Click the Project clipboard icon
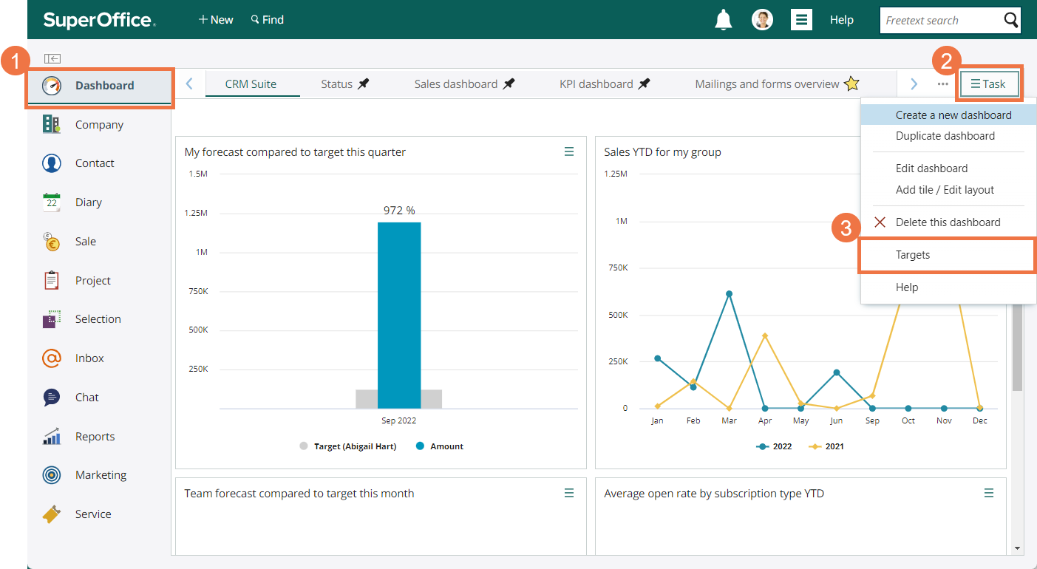 [x=51, y=281]
